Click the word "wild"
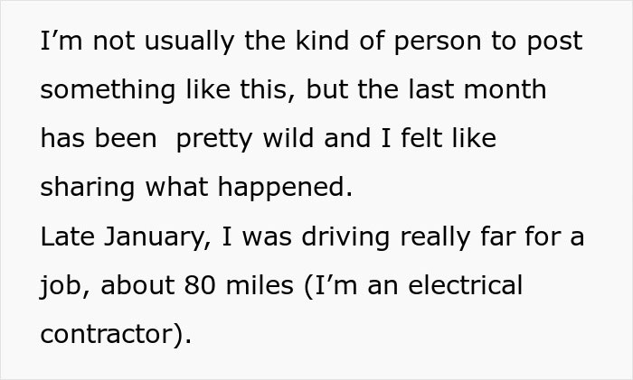Screen dimensions: 633x380 (x=299, y=140)
